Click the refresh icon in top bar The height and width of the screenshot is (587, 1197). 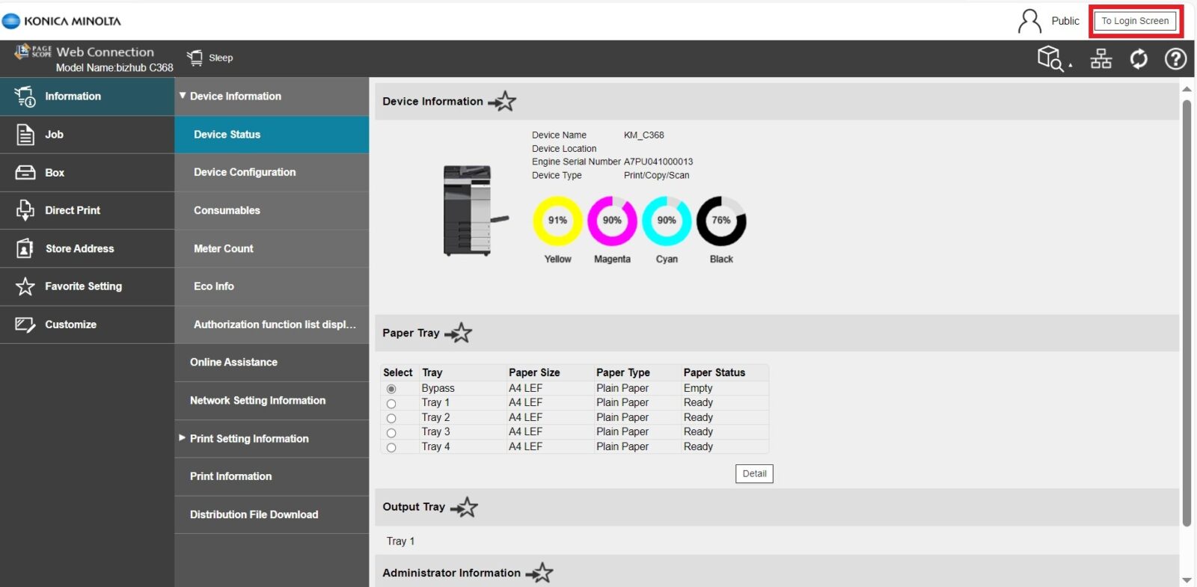(x=1138, y=58)
